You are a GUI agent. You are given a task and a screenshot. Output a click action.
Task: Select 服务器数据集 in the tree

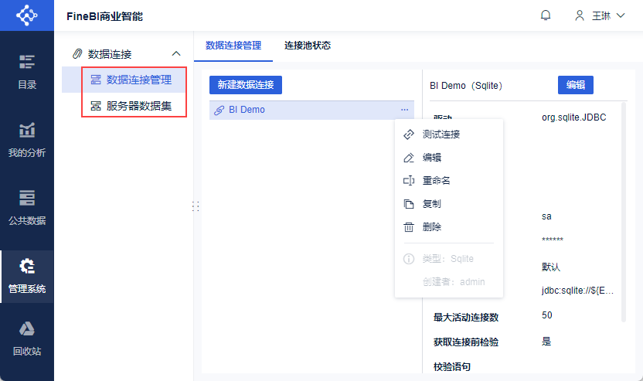coord(138,105)
